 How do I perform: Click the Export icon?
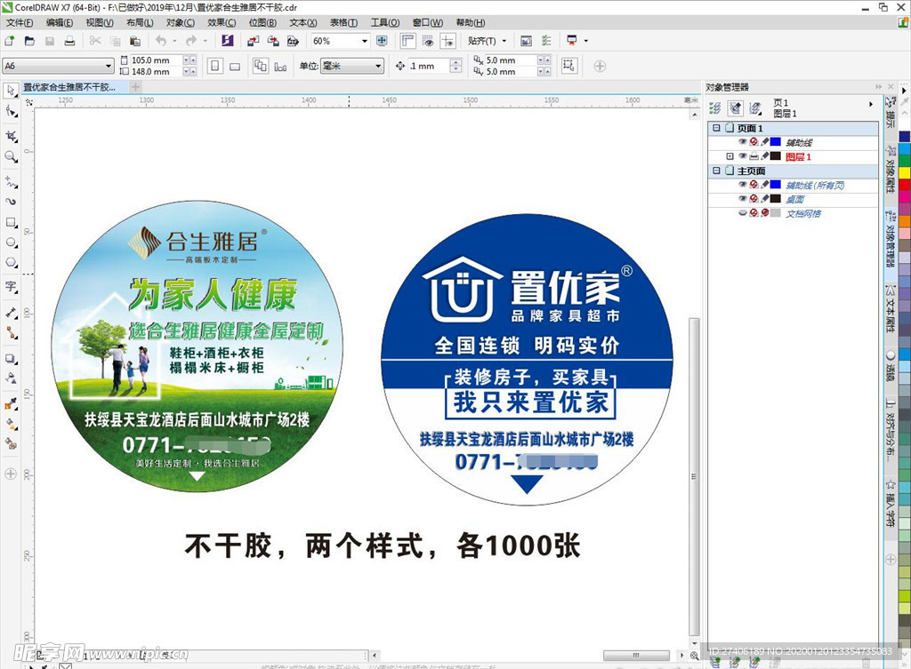(273, 41)
